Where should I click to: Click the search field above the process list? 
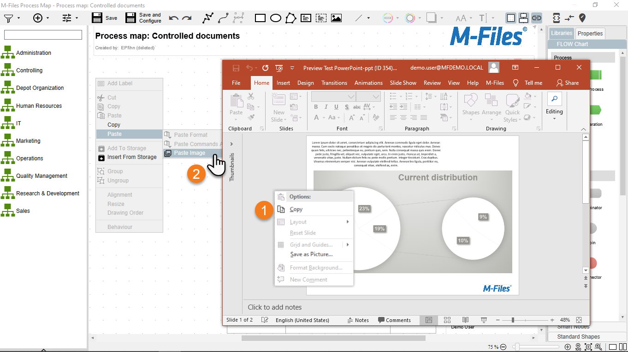[x=43, y=35]
